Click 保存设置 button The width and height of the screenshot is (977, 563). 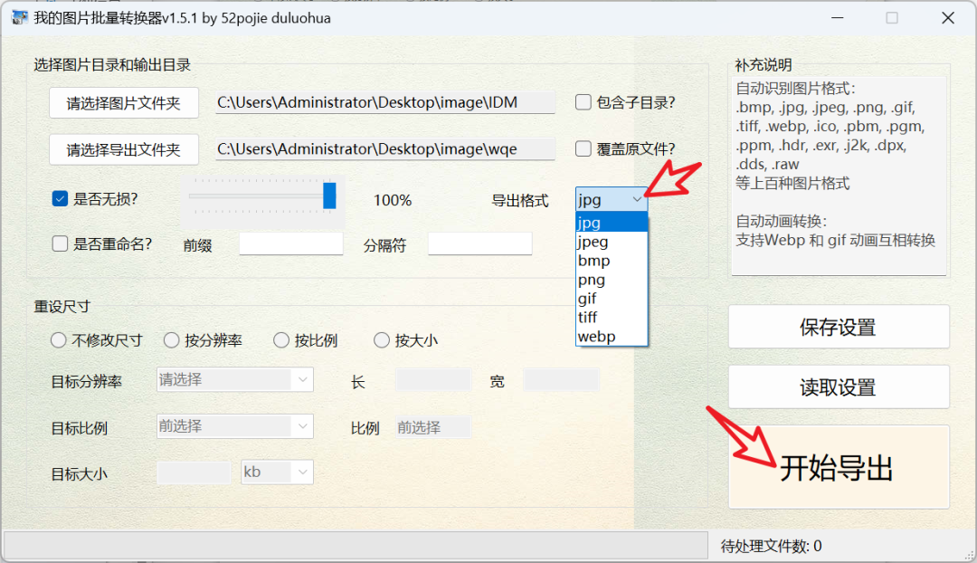[x=839, y=327]
